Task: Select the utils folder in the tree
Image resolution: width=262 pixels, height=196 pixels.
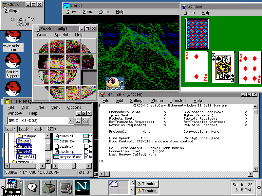Action: [24, 141]
